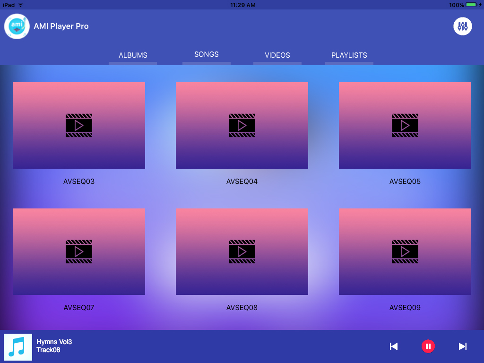Open the now playing music note artwork
Image resolution: width=484 pixels, height=363 pixels.
pos(18,347)
